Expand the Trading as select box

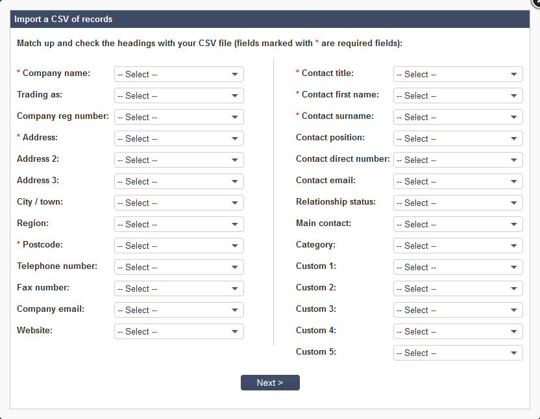tap(178, 95)
